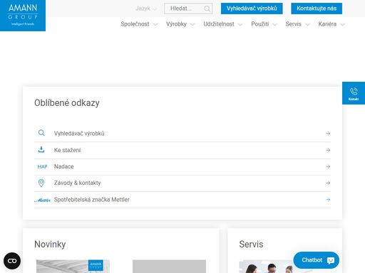
Task: Click the Kontaktujte nás button
Action: [317, 9]
